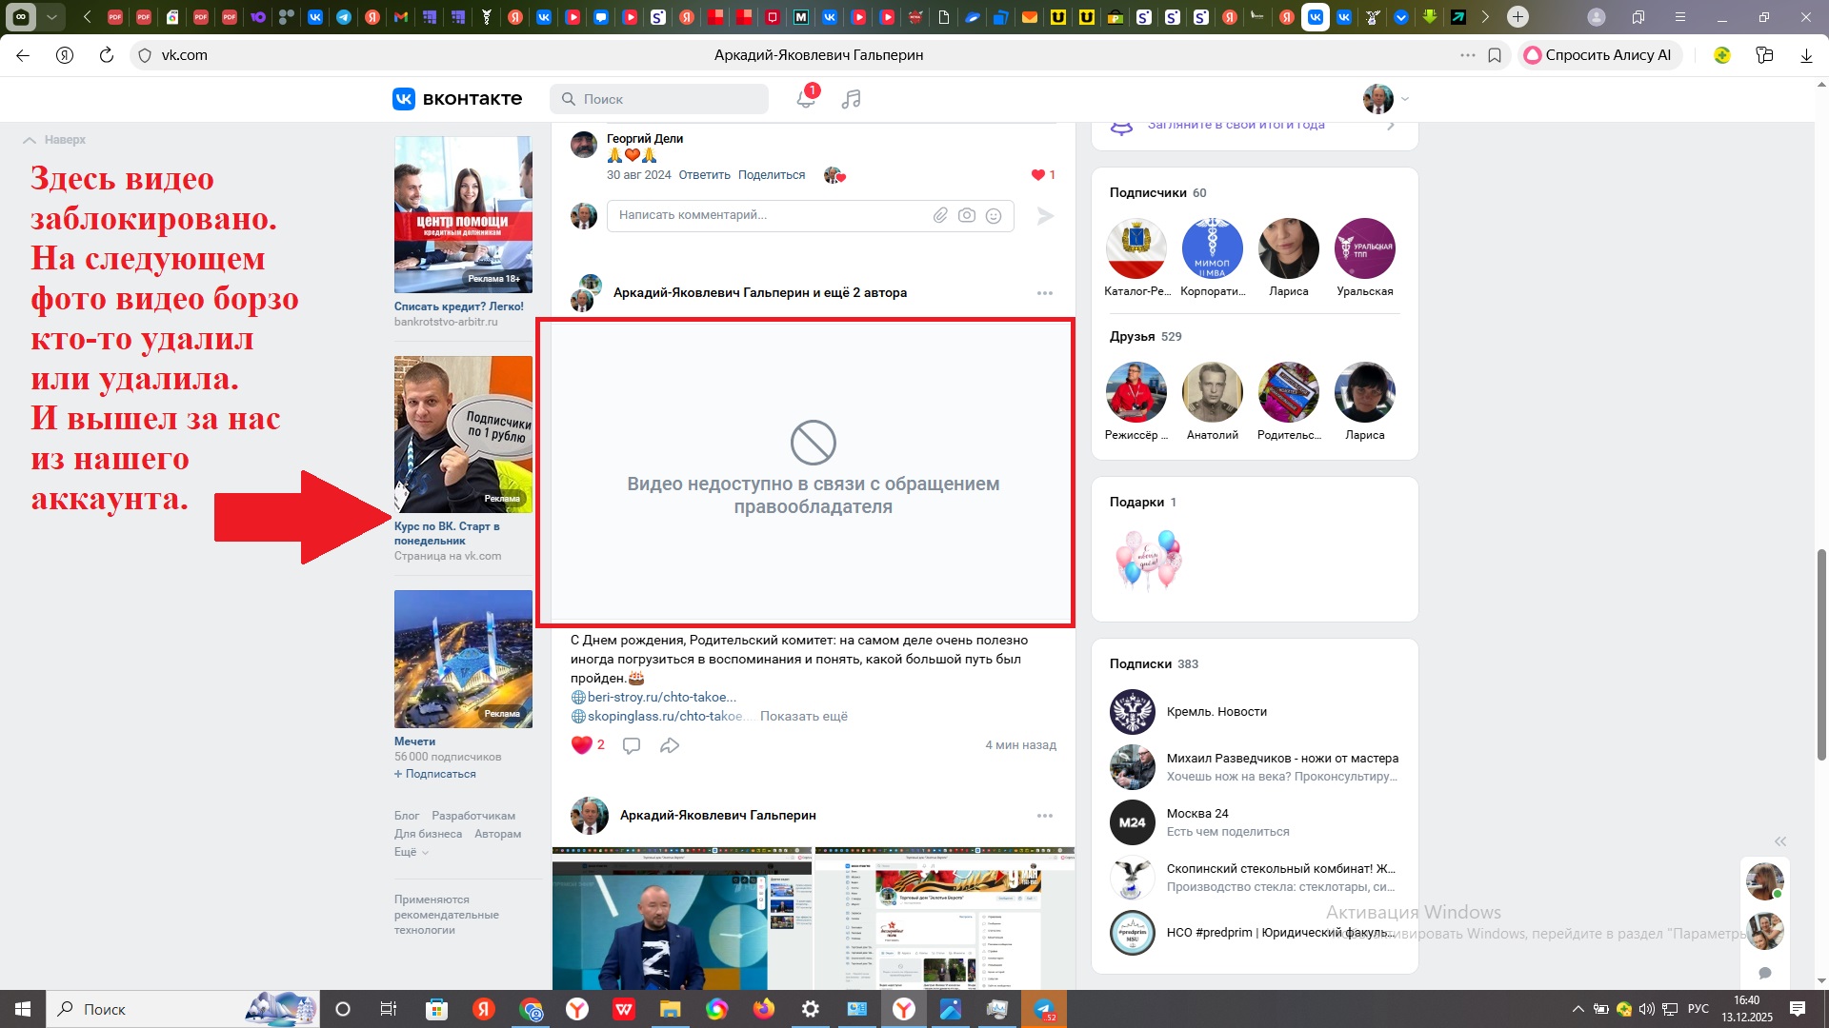Toggle like on Георгий Дели's comment
The height and width of the screenshot is (1028, 1829).
(1038, 175)
